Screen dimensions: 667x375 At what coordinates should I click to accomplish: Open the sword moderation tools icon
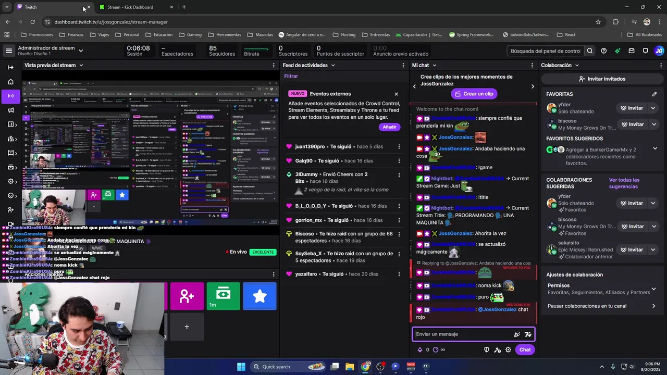[x=498, y=350]
